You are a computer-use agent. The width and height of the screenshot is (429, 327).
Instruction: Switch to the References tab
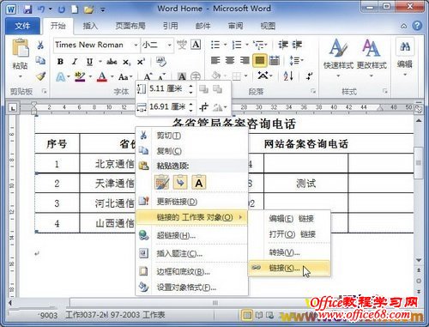[171, 26]
